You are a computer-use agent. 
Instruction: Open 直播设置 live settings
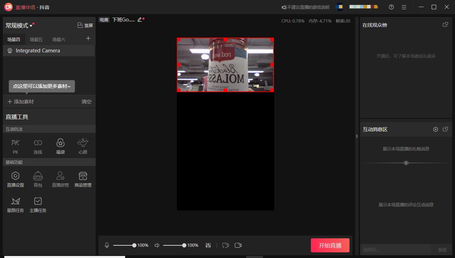15,179
